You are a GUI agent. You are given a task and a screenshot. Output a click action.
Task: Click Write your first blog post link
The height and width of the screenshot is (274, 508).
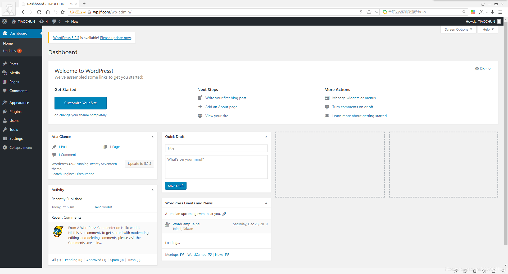(x=226, y=98)
